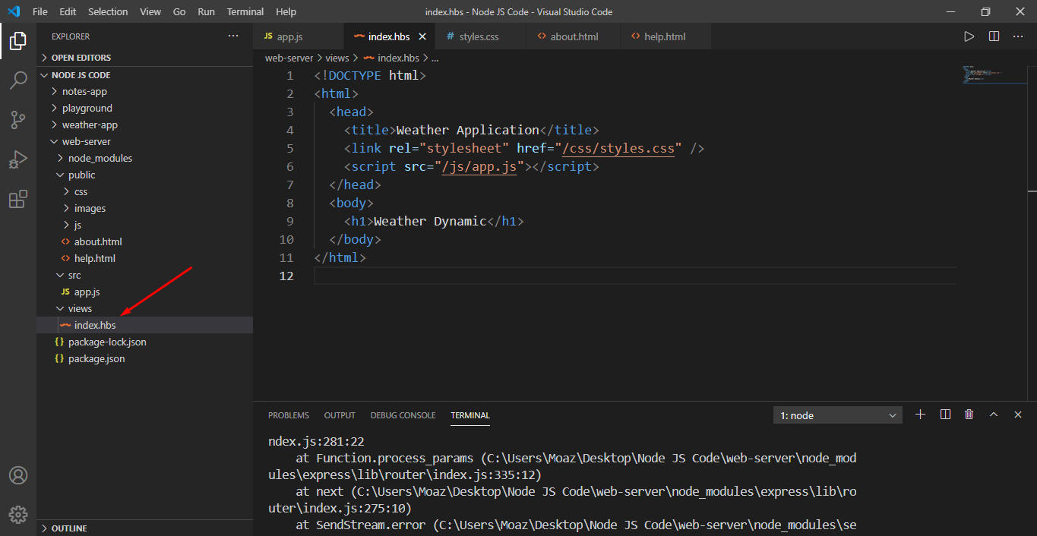Expand the OUTLINE section
1037x536 pixels.
click(68, 527)
